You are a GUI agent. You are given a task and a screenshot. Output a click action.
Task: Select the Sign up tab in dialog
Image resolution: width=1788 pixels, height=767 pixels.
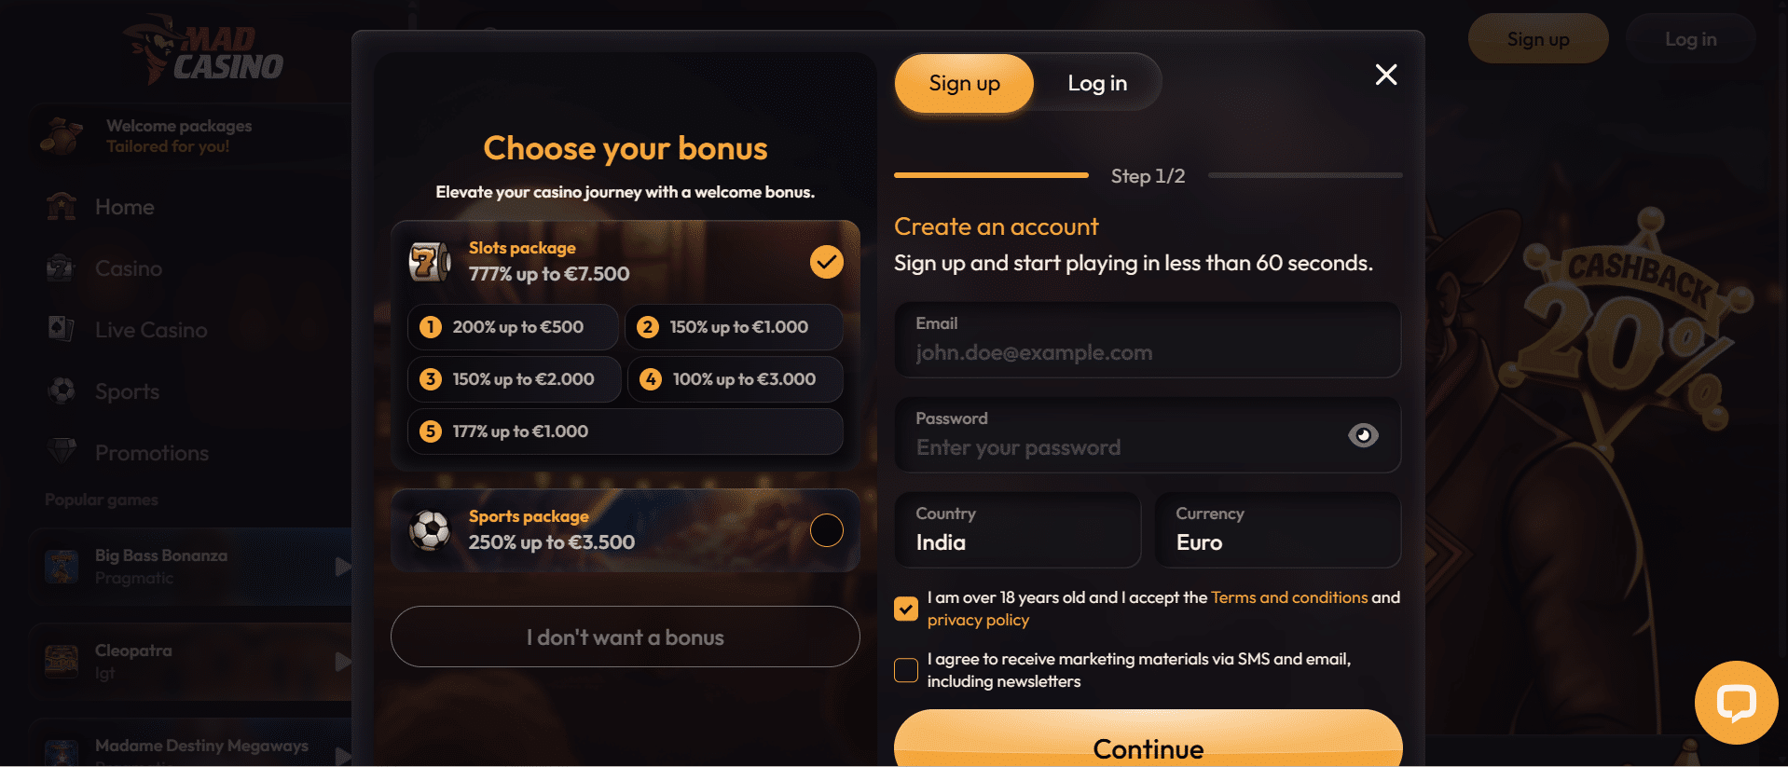[x=964, y=84]
